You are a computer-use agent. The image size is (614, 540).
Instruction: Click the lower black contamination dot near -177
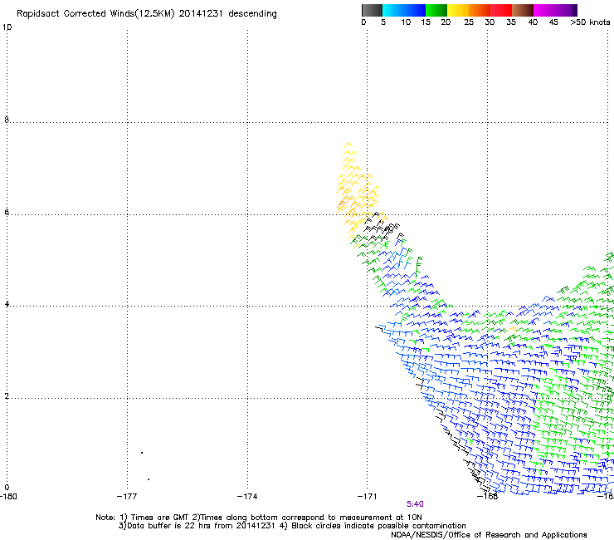click(x=149, y=479)
